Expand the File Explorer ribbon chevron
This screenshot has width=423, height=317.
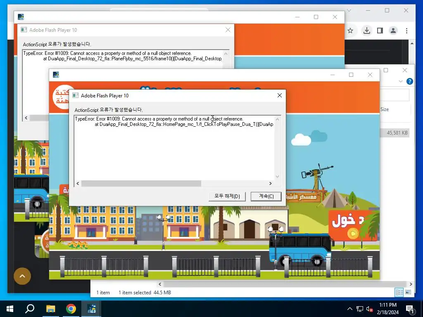[x=401, y=81]
